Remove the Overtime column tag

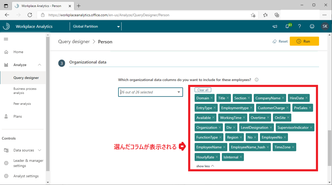268,118
